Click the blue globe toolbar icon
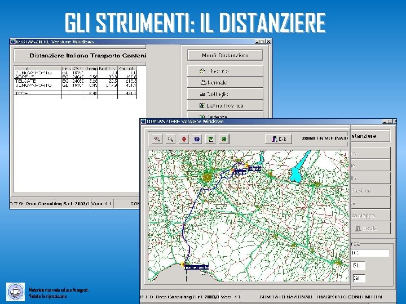Image resolution: width=406 pixels, height=304 pixels. [197, 139]
